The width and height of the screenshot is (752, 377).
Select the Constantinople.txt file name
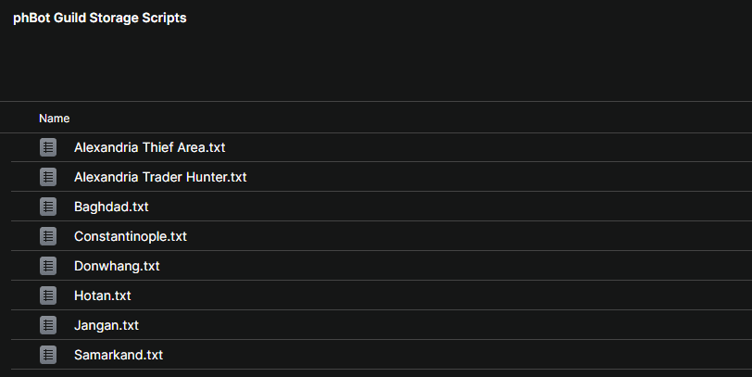(131, 236)
